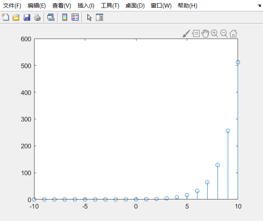Open the 工具(T) menu

pos(110,6)
